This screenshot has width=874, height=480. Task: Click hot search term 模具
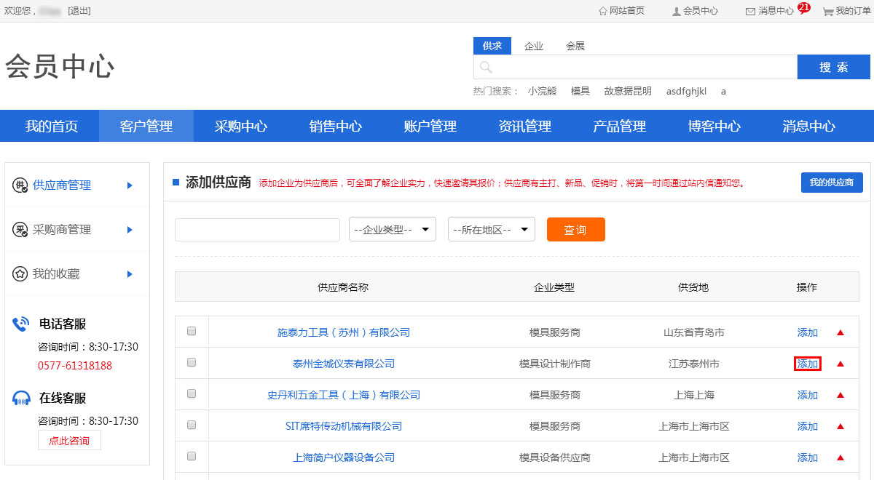[x=580, y=91]
